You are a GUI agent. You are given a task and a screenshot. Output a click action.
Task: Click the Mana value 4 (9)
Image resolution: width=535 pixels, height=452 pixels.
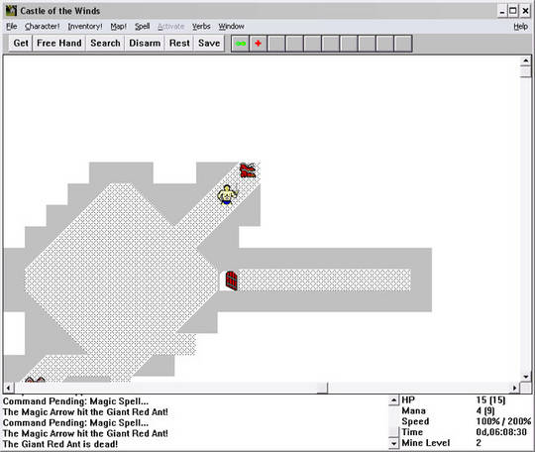point(485,410)
